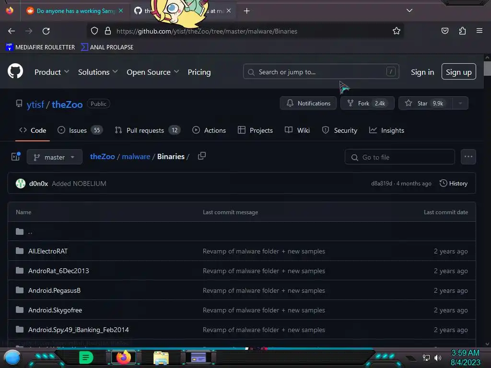Focus the Search or jump to field
The height and width of the screenshot is (368, 491).
pos(321,72)
